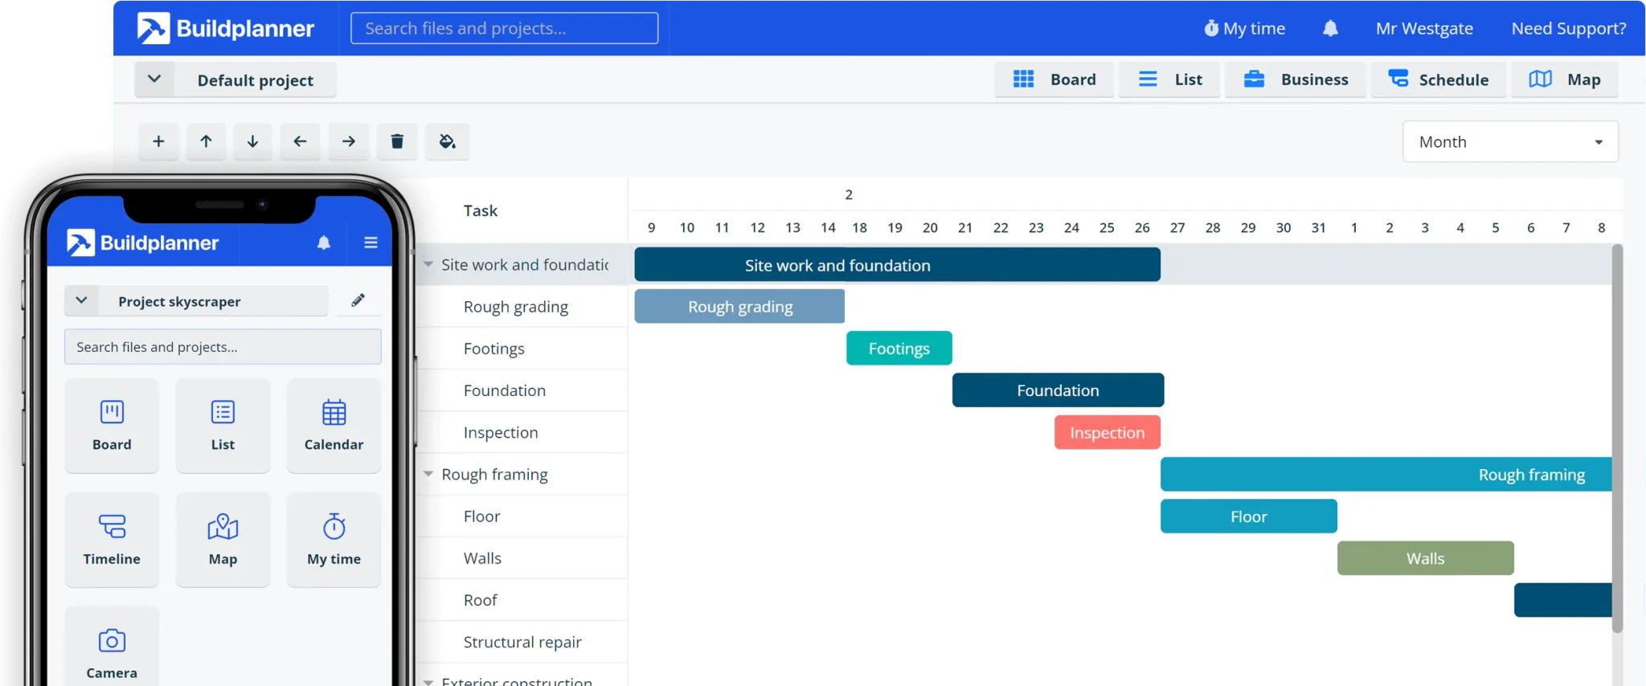Select Walls task row
Image resolution: width=1646 pixels, height=686 pixels.
point(522,557)
